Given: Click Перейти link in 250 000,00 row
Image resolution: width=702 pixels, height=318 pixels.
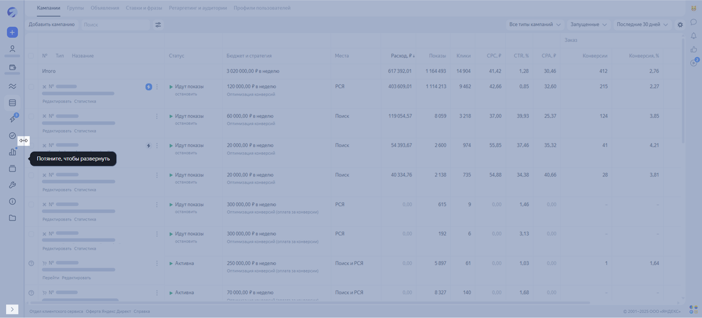Looking at the screenshot, I should click(x=51, y=278).
